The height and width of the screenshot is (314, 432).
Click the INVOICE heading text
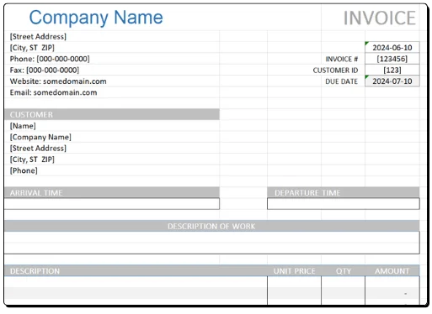pos(380,18)
